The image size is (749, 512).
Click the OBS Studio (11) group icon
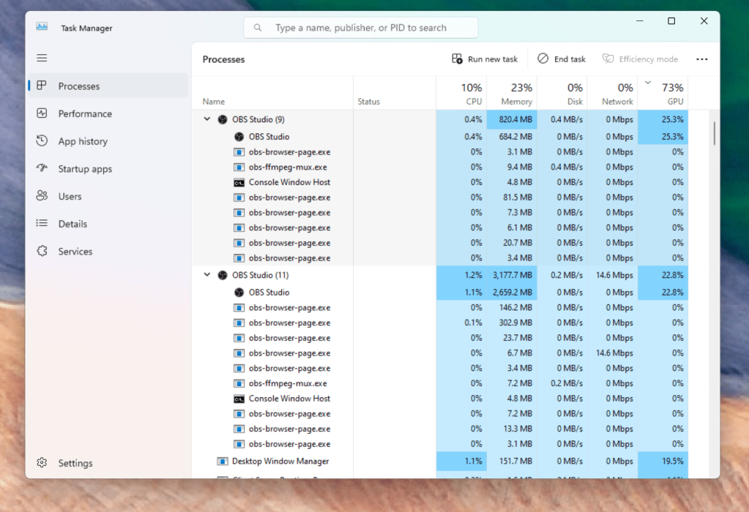[x=223, y=275]
